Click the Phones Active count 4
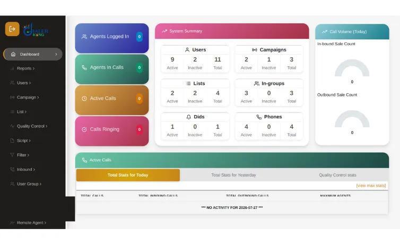 click(x=246, y=127)
